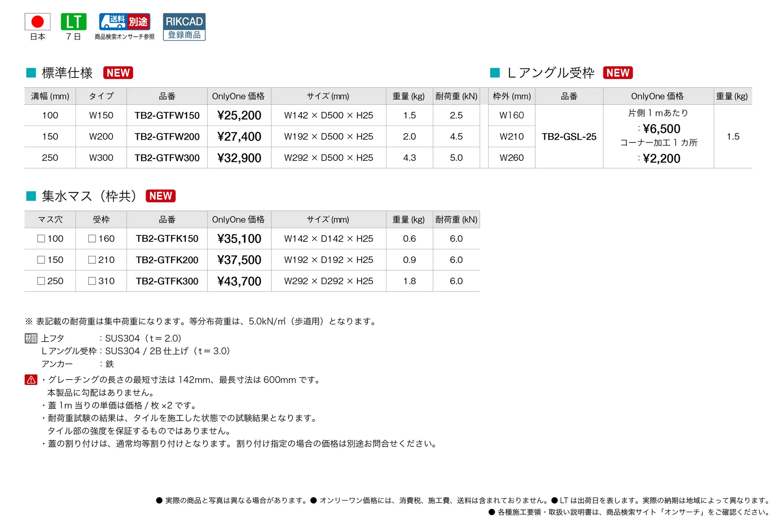
Task: Click 耐荷重 value 4.5
Action: pos(456,137)
